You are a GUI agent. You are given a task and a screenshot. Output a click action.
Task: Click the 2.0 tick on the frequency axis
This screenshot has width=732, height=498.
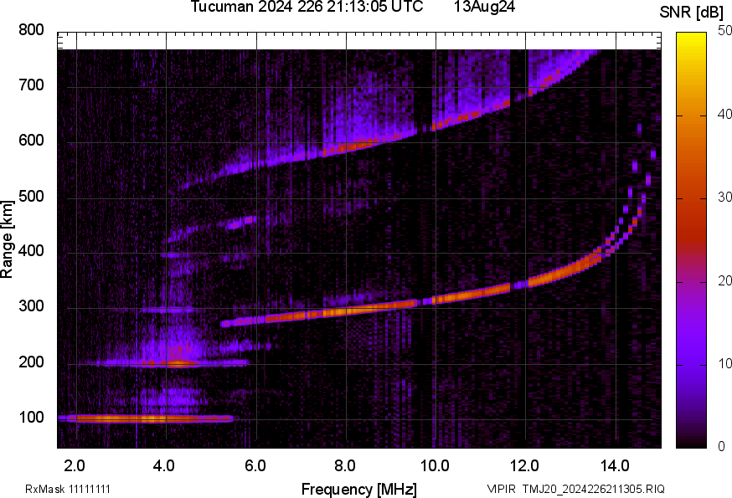click(75, 464)
